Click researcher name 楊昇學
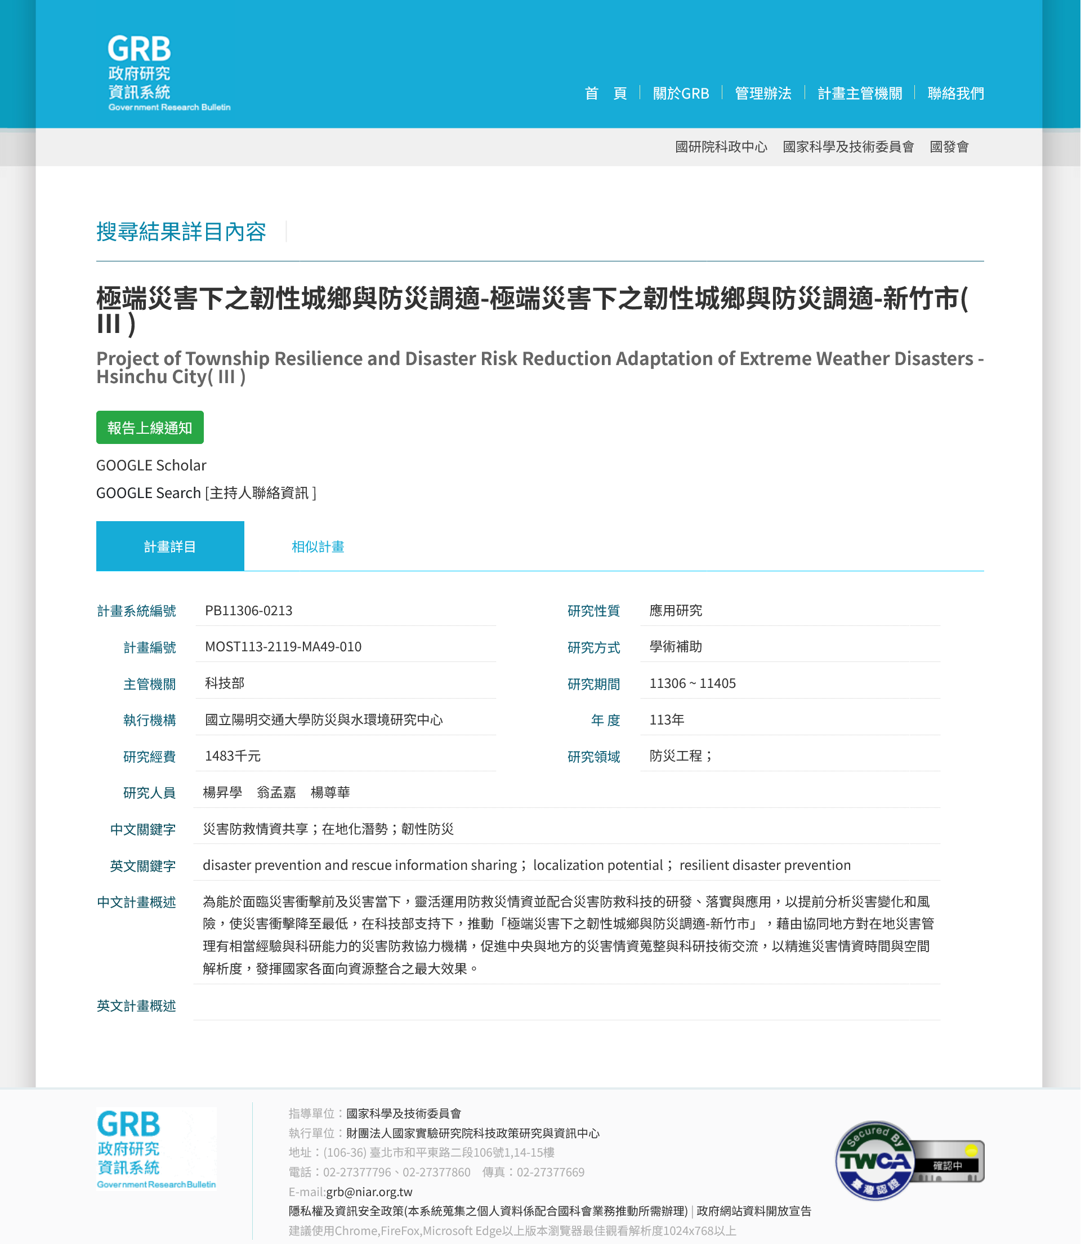 [222, 793]
